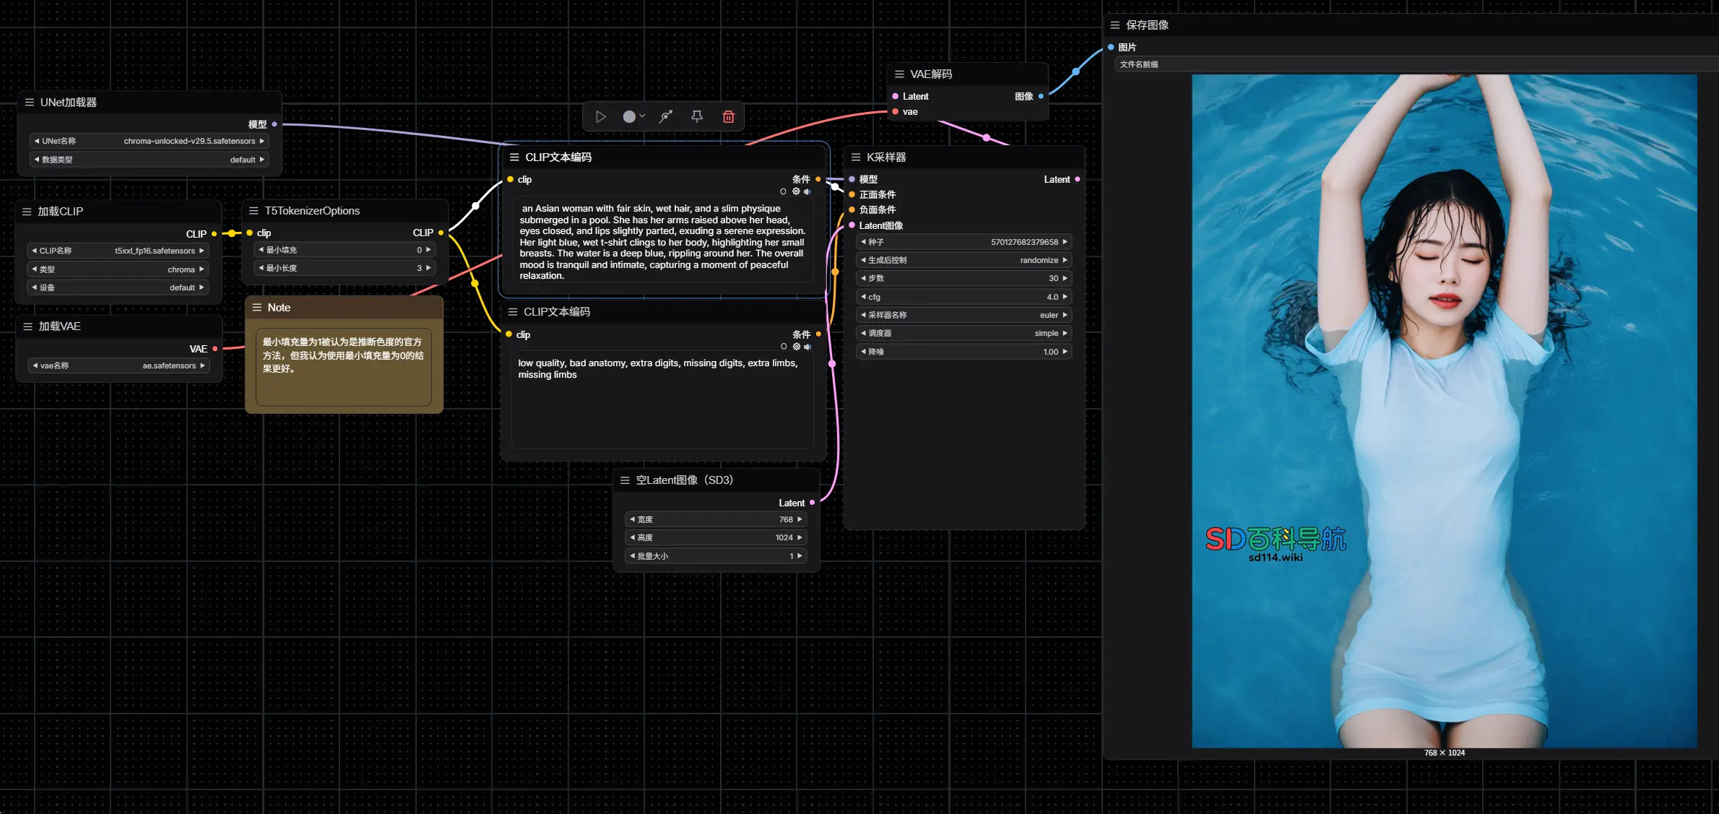Viewport: 1719px width, 814px height.
Task: Open the CLIP名称 t5xxl_fp16 selector
Action: point(118,251)
